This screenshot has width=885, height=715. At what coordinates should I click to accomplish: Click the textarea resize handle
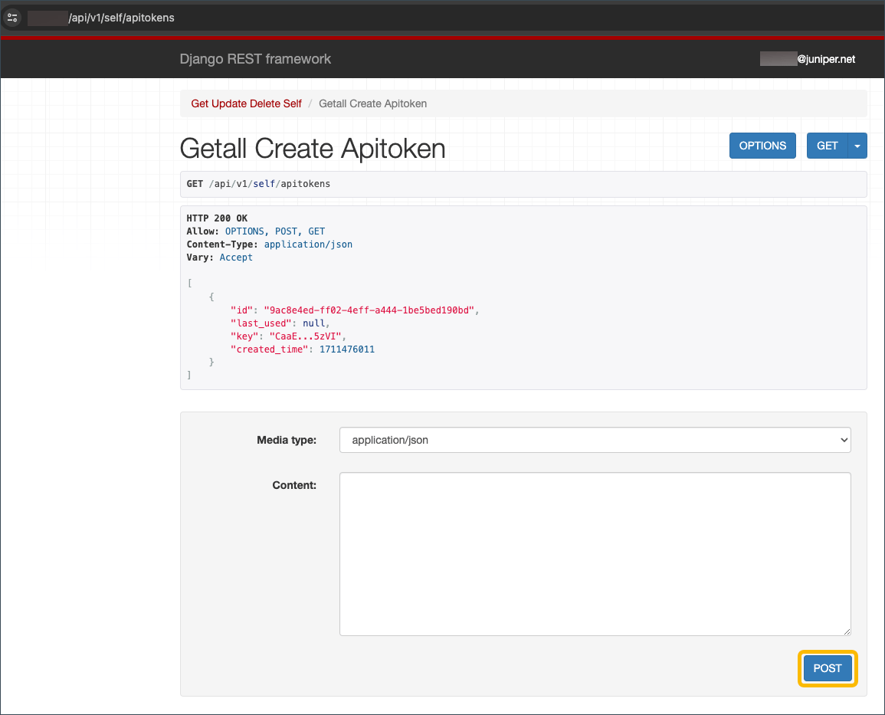pyautogui.click(x=846, y=631)
